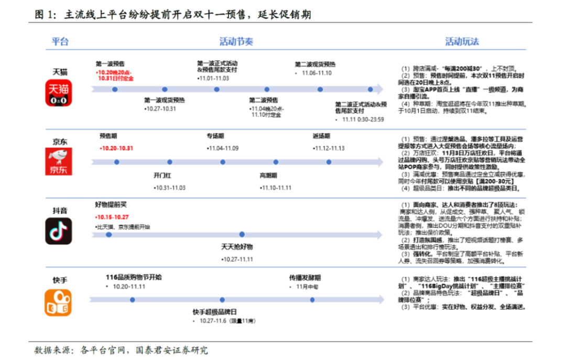Click Douyin red date 10.15-10.27

112,217
